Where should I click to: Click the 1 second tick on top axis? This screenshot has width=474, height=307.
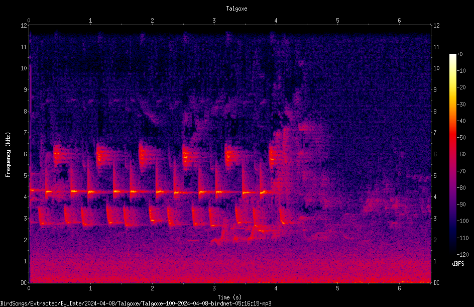90,21
